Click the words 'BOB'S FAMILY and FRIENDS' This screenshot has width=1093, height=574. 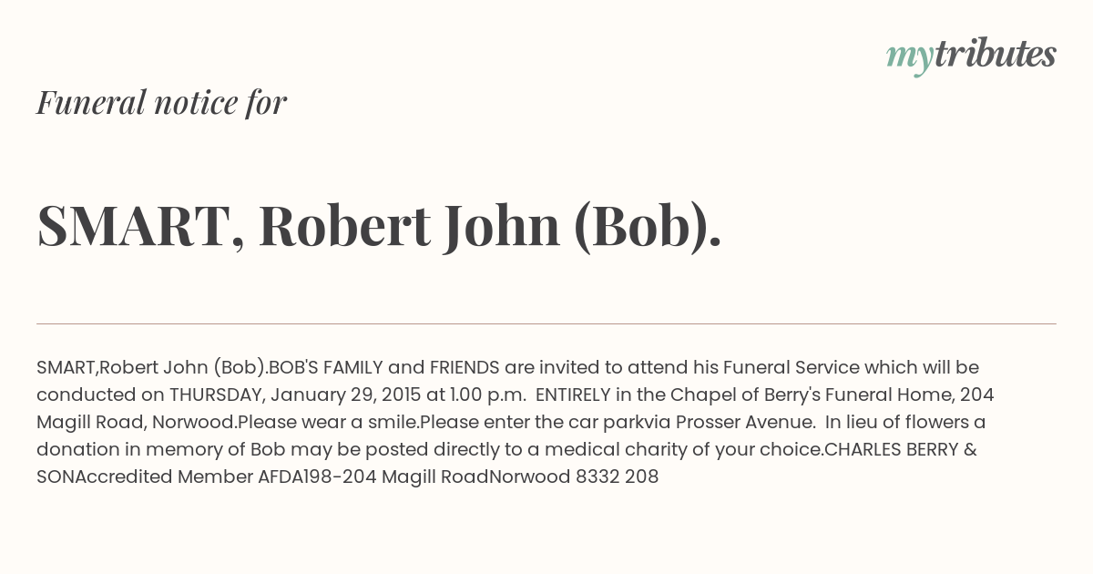(383, 367)
